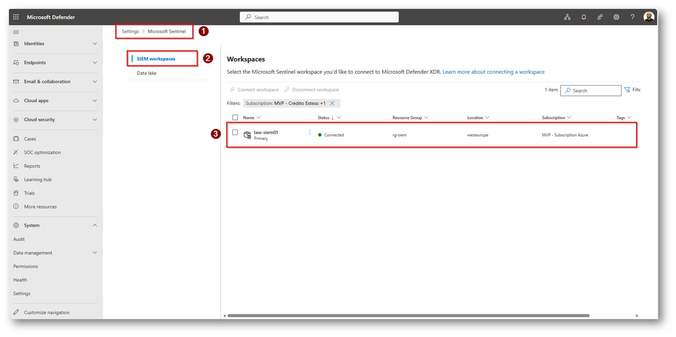
Task: Click the Cloud apps cloud icon
Action: [16, 100]
